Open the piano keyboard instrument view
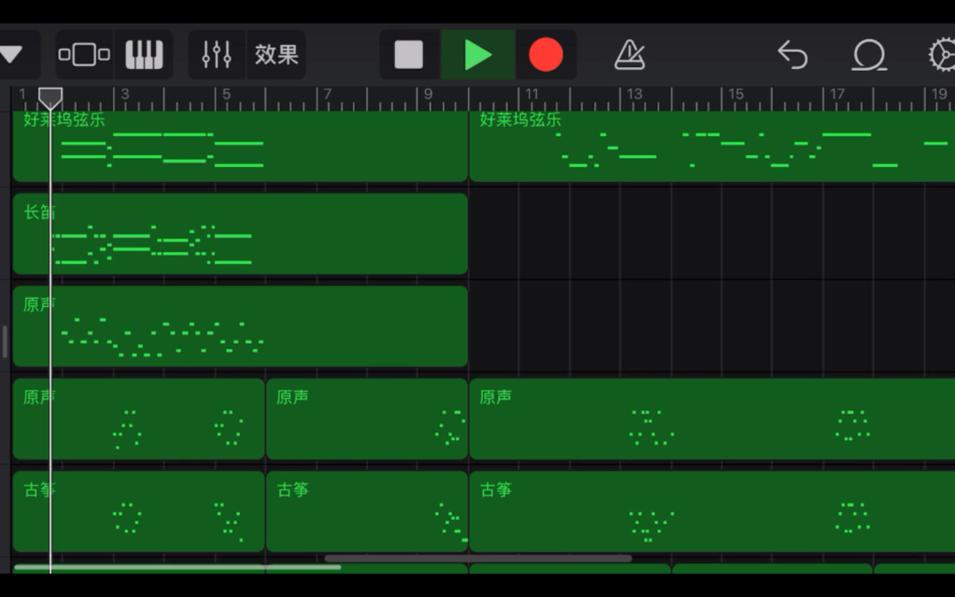The width and height of the screenshot is (955, 597). click(x=144, y=55)
